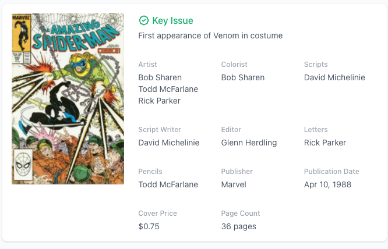Click Rick Parker under Artist
This screenshot has height=249, width=388.
tap(159, 101)
